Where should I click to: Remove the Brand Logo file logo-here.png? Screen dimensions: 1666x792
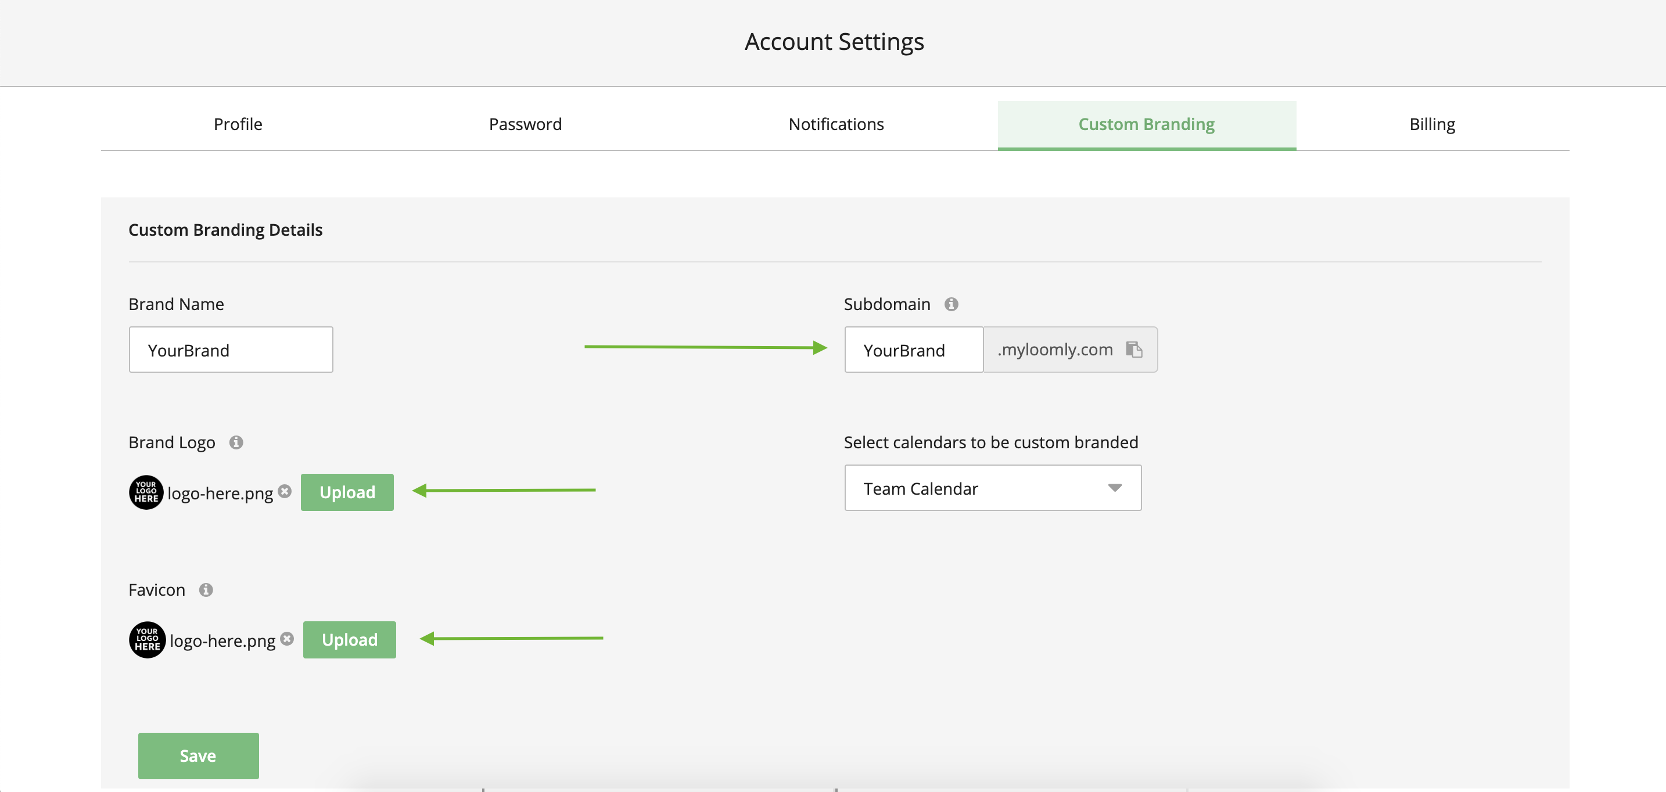[x=285, y=491]
